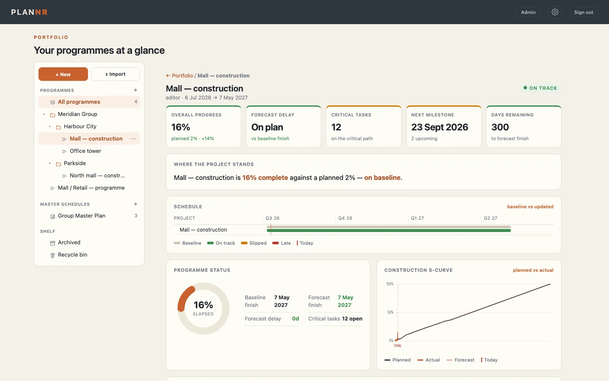The image size is (609, 381).
Task: Collapse the Meridian Group tree node
Action: [44, 114]
